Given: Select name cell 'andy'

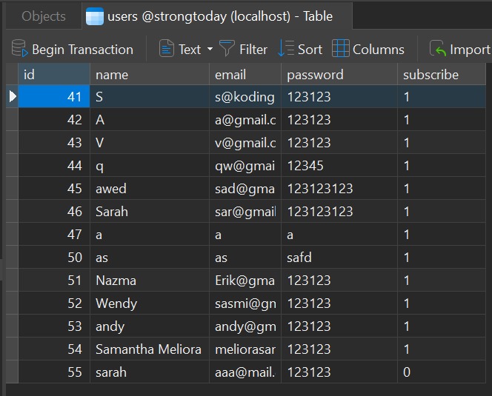Looking at the screenshot, I should 150,326.
